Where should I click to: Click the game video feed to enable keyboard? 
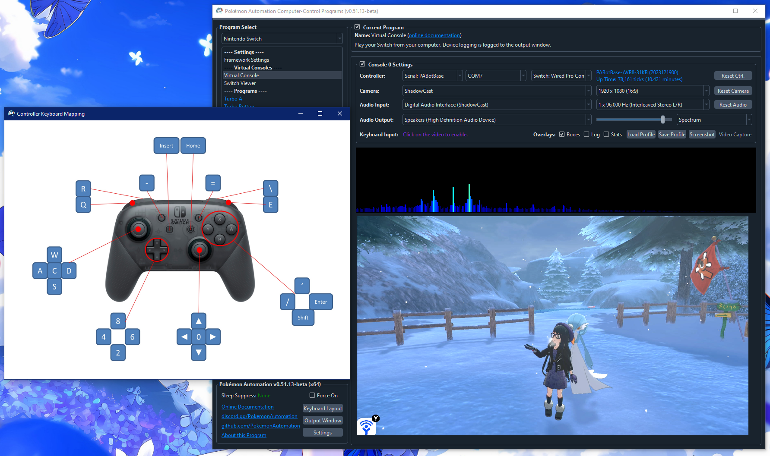[x=552, y=326]
